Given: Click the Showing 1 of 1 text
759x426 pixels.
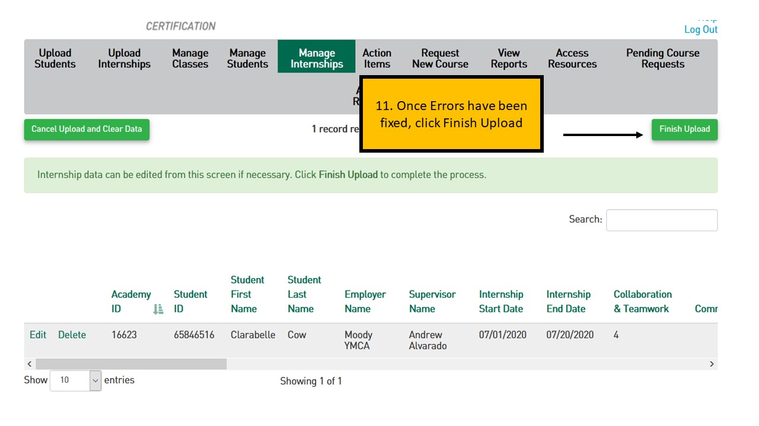Looking at the screenshot, I should (311, 381).
